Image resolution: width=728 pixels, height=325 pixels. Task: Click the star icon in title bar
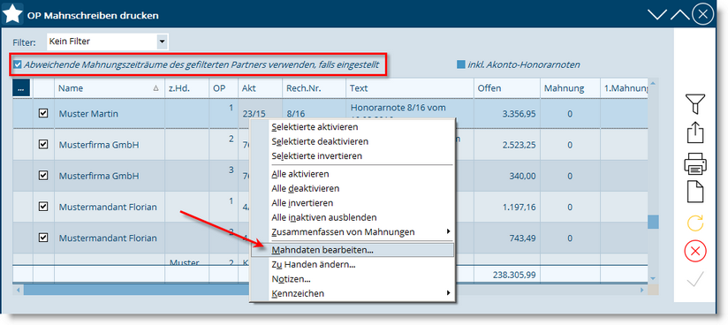13,14
